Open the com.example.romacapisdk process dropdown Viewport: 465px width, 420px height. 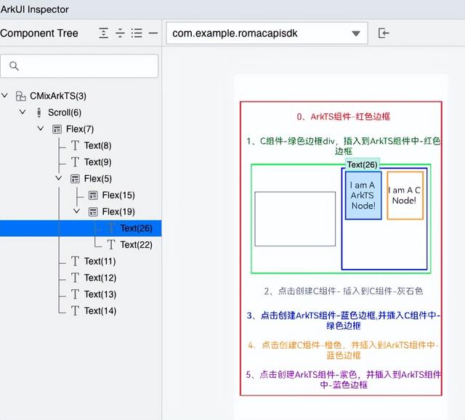coord(267,33)
